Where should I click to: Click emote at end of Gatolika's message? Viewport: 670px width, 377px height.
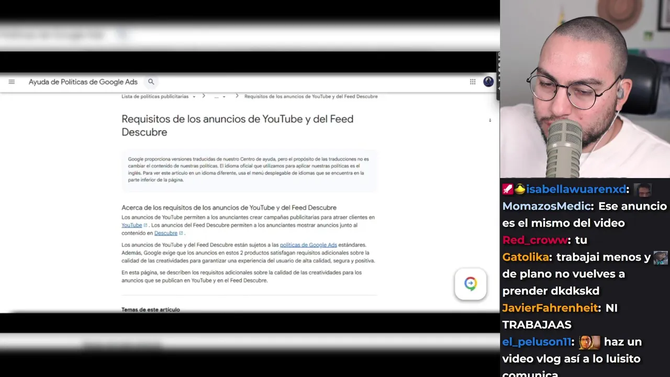coord(661,257)
